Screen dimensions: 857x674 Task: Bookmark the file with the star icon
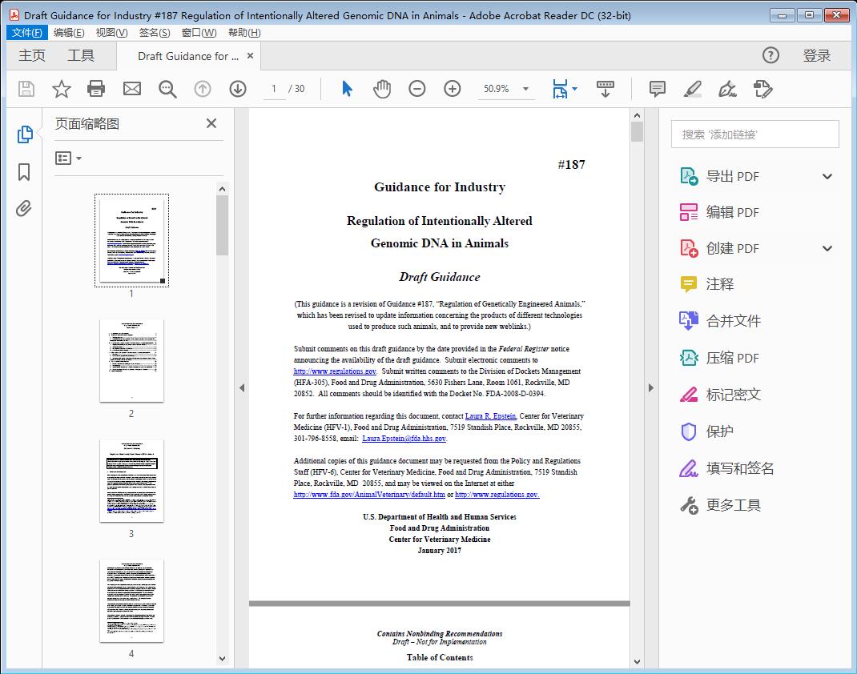click(62, 89)
